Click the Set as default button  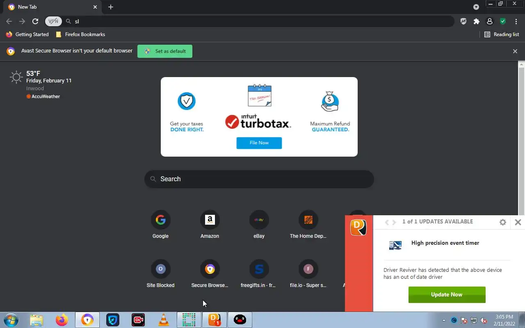[x=165, y=51]
